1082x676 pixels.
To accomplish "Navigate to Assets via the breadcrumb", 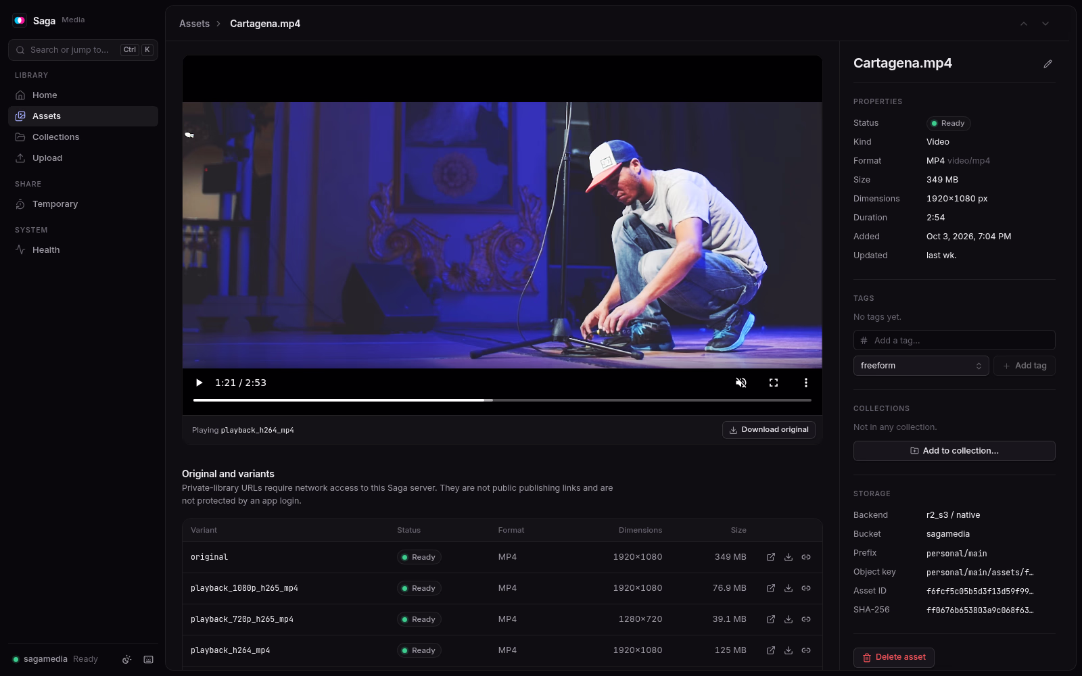I will tap(194, 24).
